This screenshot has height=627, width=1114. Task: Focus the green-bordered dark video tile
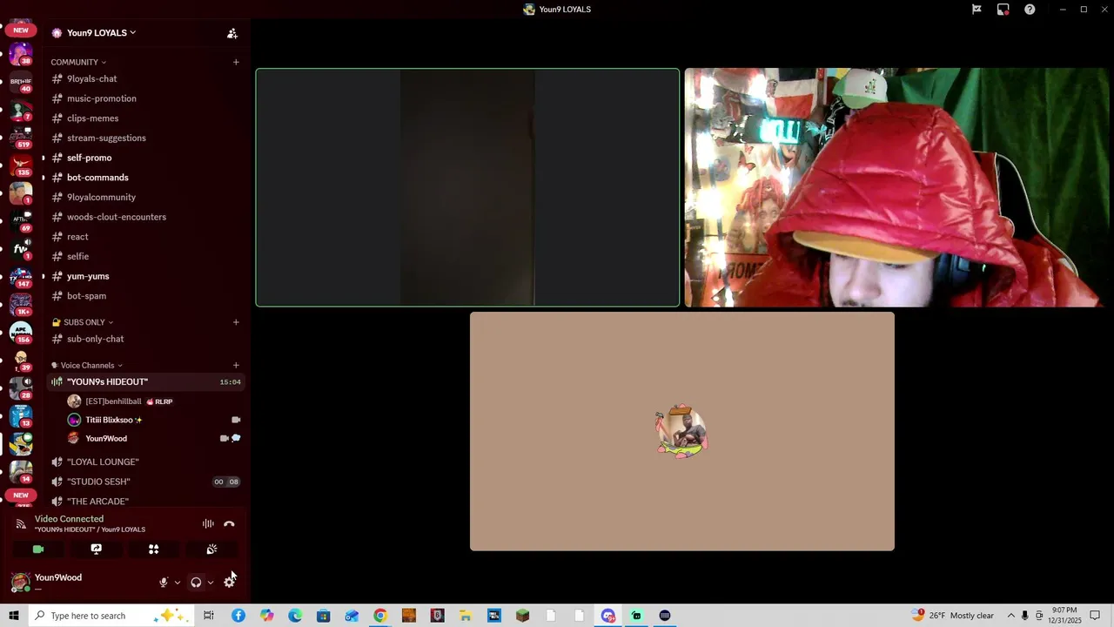[x=467, y=187]
